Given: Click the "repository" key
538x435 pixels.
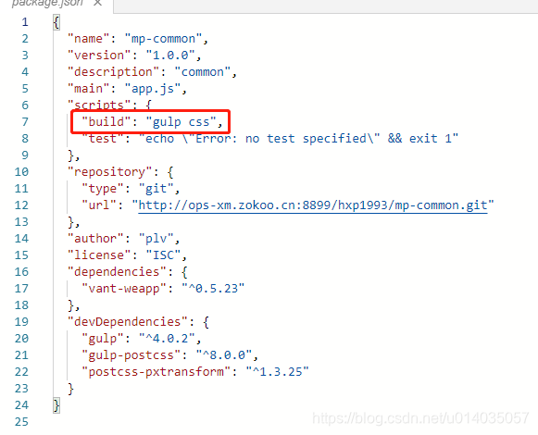Looking at the screenshot, I should [110, 172].
